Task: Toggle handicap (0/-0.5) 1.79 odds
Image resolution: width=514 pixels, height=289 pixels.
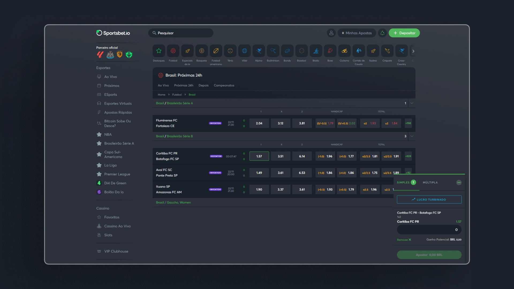Action: 325,123
